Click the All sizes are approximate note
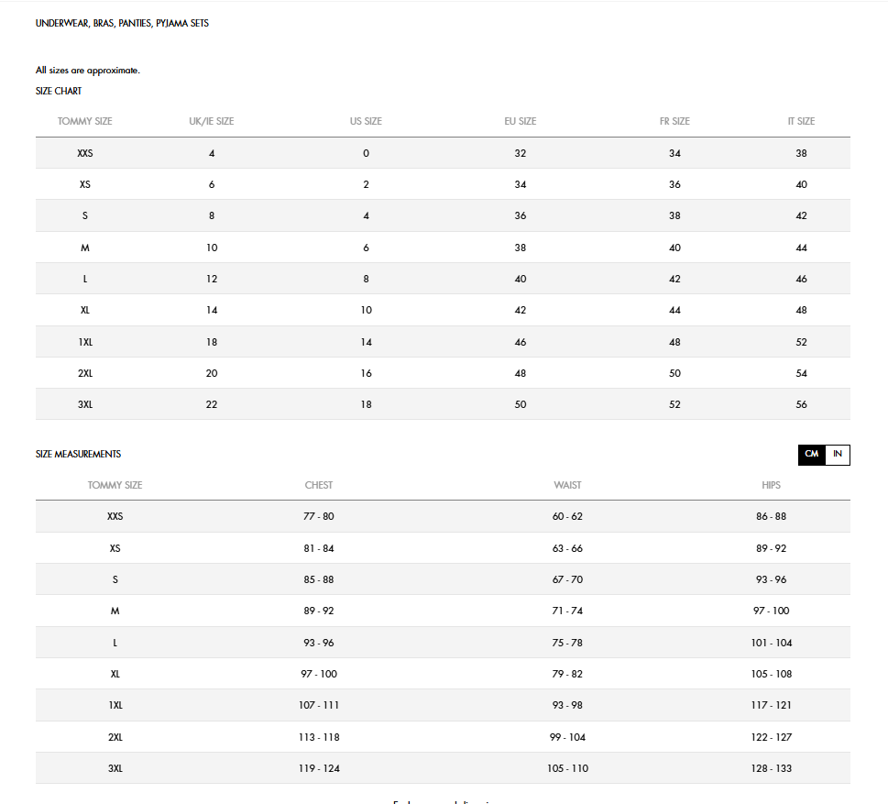Screen dimensions: 888x804 click(x=88, y=71)
